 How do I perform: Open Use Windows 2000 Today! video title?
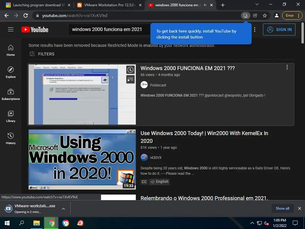[204, 137]
